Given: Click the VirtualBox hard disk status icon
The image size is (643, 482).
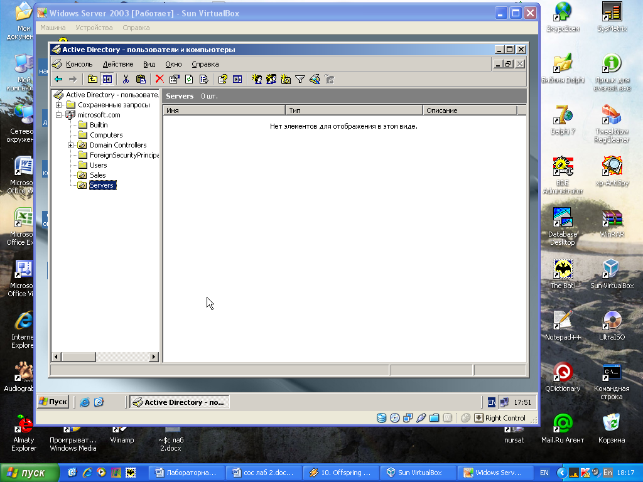Looking at the screenshot, I should [x=381, y=417].
